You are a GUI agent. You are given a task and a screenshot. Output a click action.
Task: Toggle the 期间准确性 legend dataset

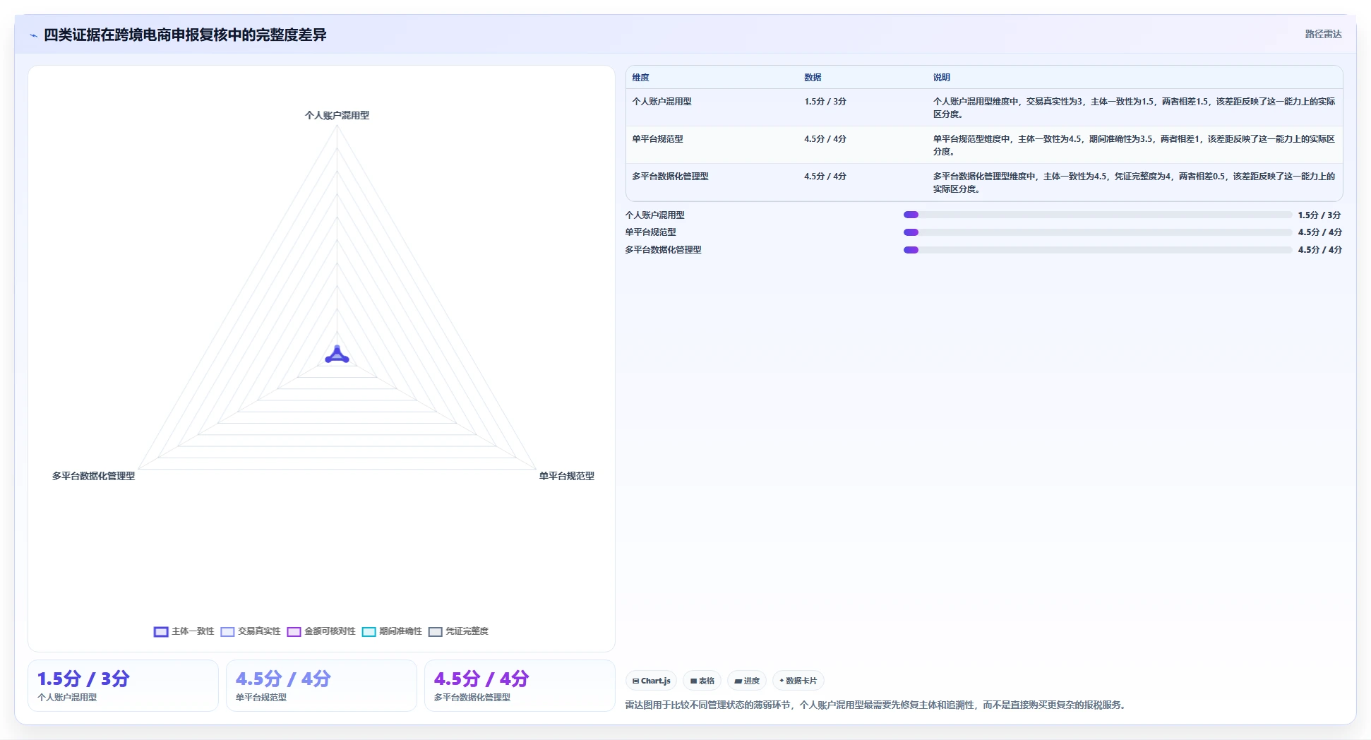(x=392, y=631)
